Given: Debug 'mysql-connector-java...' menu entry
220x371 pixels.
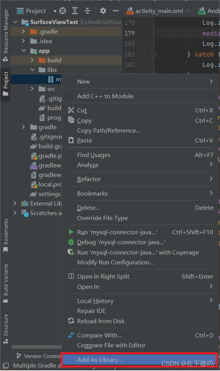Looking at the screenshot, I should (140, 242).
